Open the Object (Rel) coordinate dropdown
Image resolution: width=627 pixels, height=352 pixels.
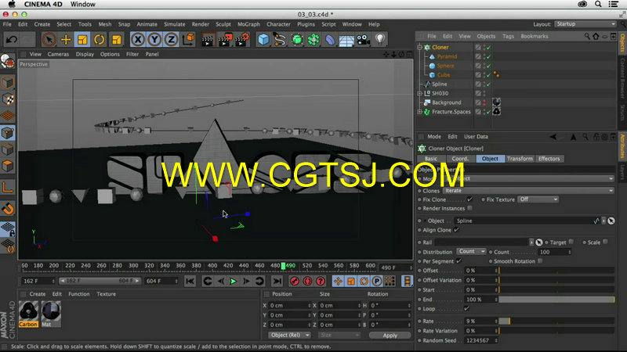[x=289, y=336]
